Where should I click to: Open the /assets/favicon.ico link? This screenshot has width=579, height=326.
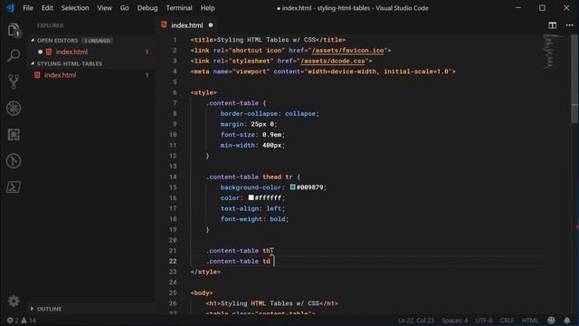point(347,51)
